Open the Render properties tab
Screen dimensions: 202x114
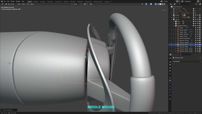(170, 62)
